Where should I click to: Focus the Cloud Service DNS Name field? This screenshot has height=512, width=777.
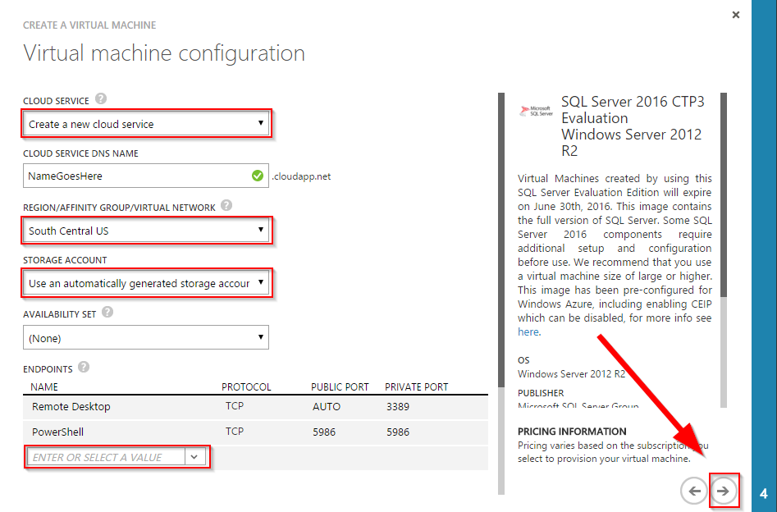(x=146, y=176)
